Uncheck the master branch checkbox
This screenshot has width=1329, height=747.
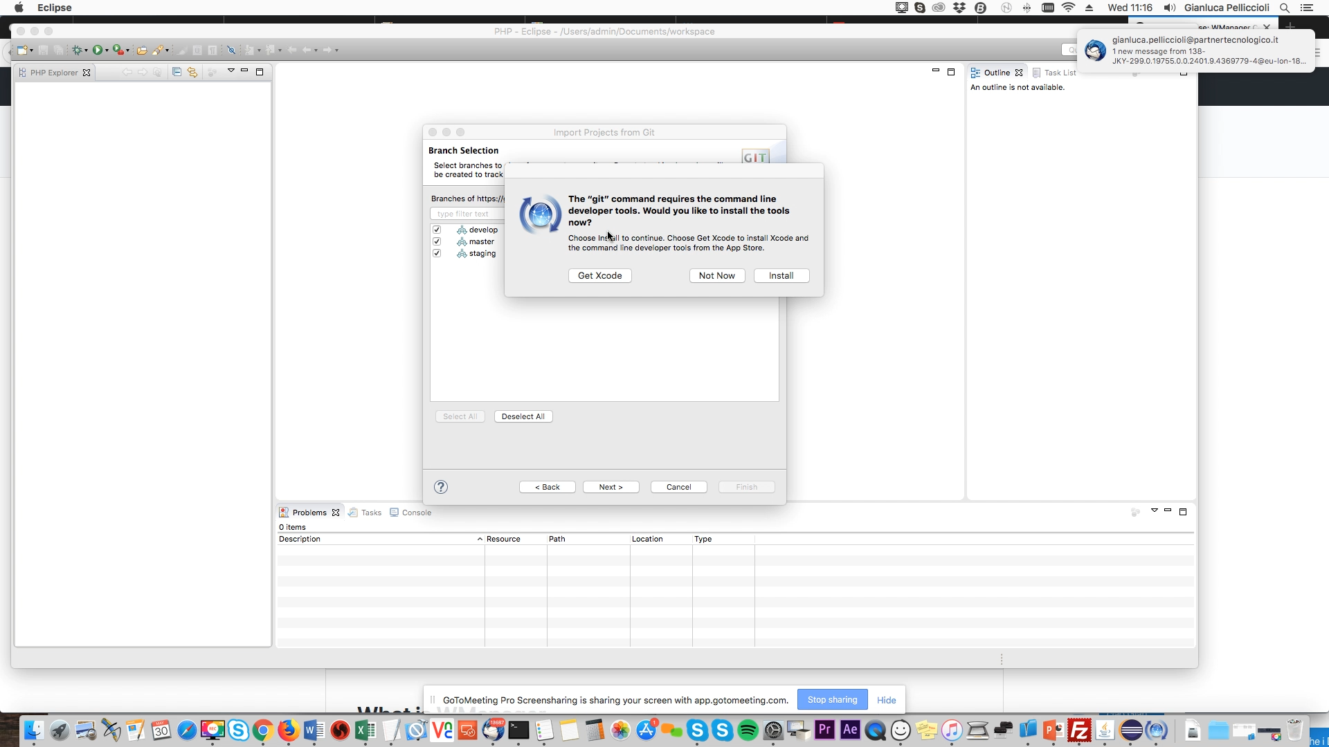[x=437, y=241]
